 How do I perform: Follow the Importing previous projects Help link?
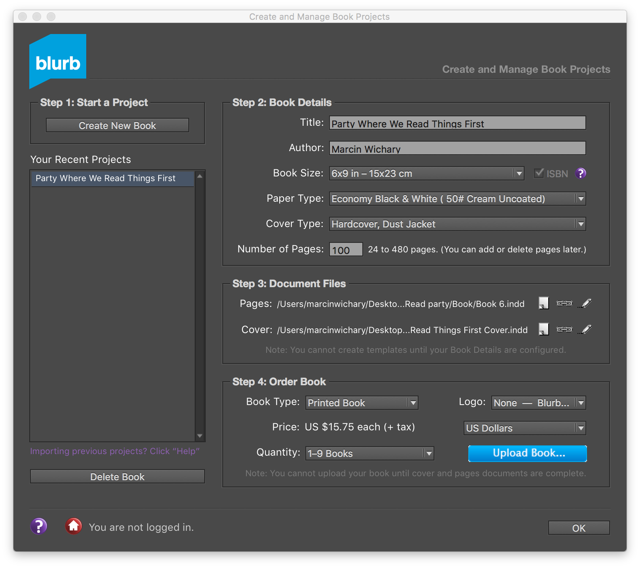coord(115,451)
